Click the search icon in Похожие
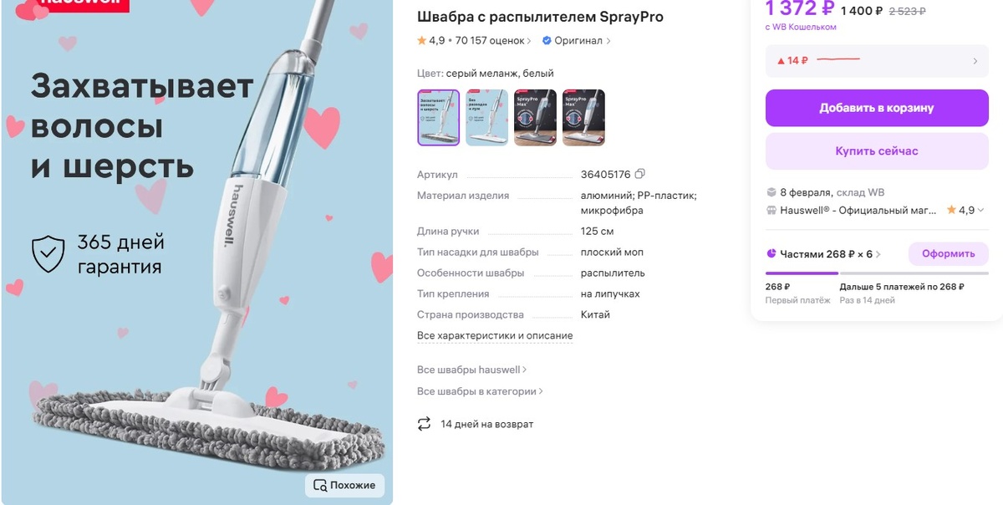Image resolution: width=1003 pixels, height=505 pixels. (319, 485)
